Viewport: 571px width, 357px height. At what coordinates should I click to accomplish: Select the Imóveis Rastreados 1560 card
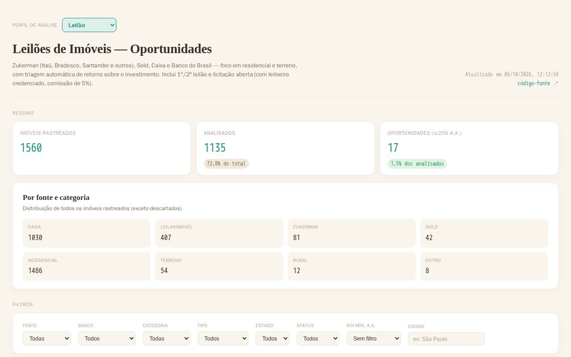[102, 149]
